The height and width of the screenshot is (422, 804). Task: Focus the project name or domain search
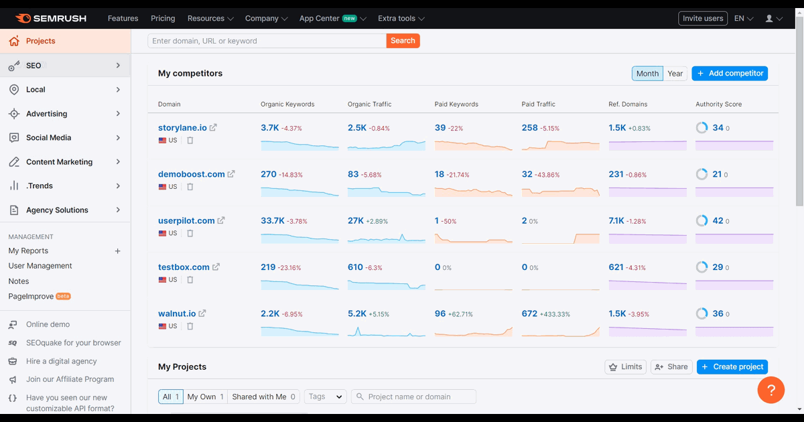(x=413, y=397)
